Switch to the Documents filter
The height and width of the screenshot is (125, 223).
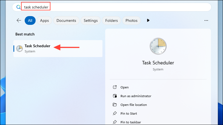[x=66, y=20]
